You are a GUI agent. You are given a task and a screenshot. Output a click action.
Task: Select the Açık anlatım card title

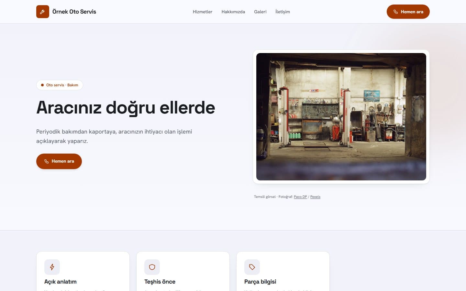61,282
